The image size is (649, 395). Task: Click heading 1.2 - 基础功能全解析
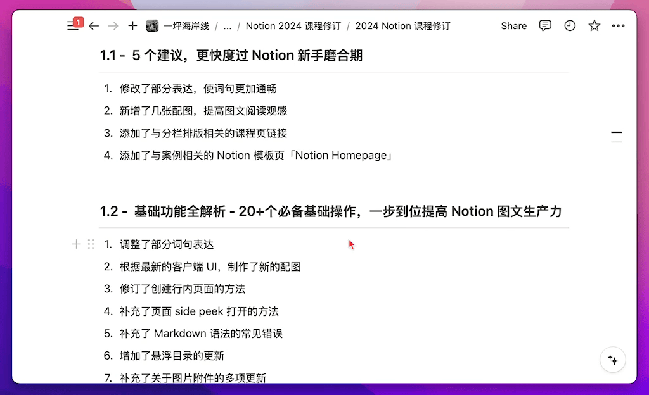click(330, 211)
